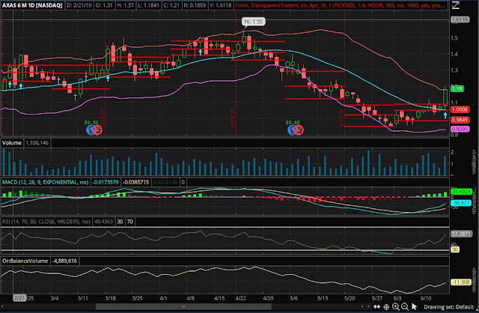Click the RSI 30 oversold box in header
This screenshot has height=313, width=479.
[120, 222]
